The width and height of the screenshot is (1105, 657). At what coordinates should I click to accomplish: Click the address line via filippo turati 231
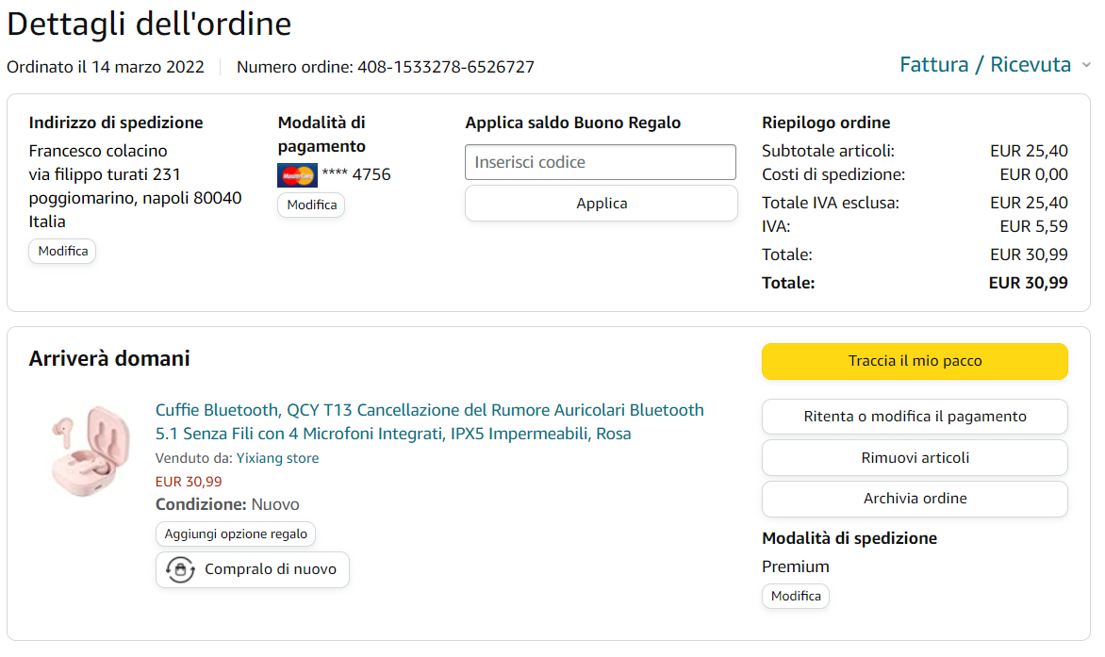[x=105, y=174]
